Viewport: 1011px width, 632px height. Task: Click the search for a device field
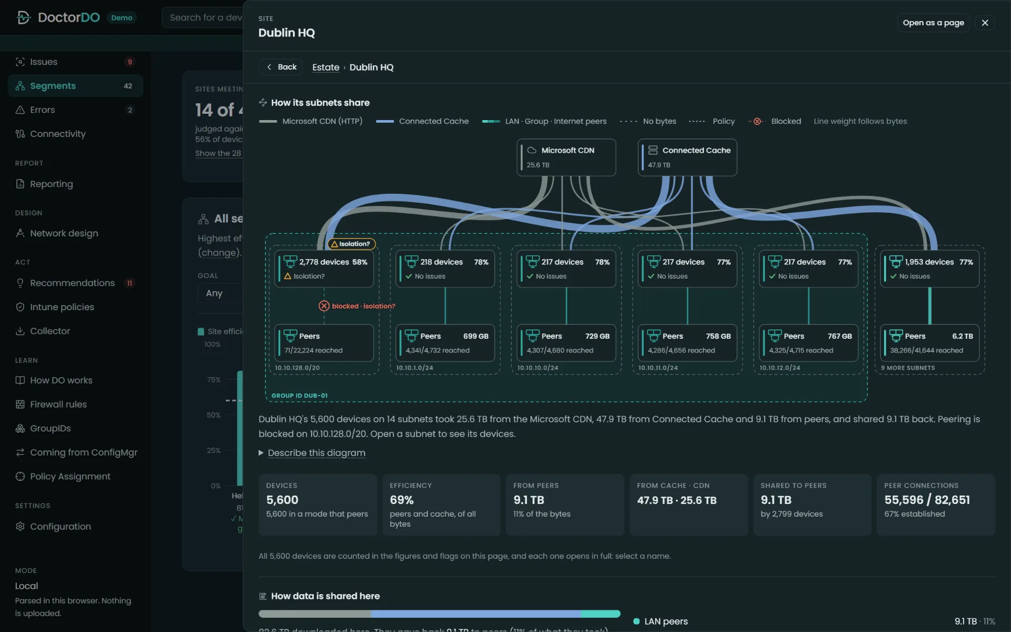[x=203, y=17]
